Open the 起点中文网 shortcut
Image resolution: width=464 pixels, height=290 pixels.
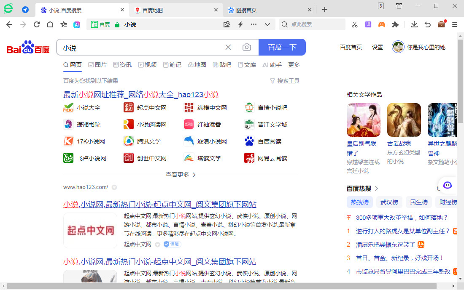[x=145, y=108]
